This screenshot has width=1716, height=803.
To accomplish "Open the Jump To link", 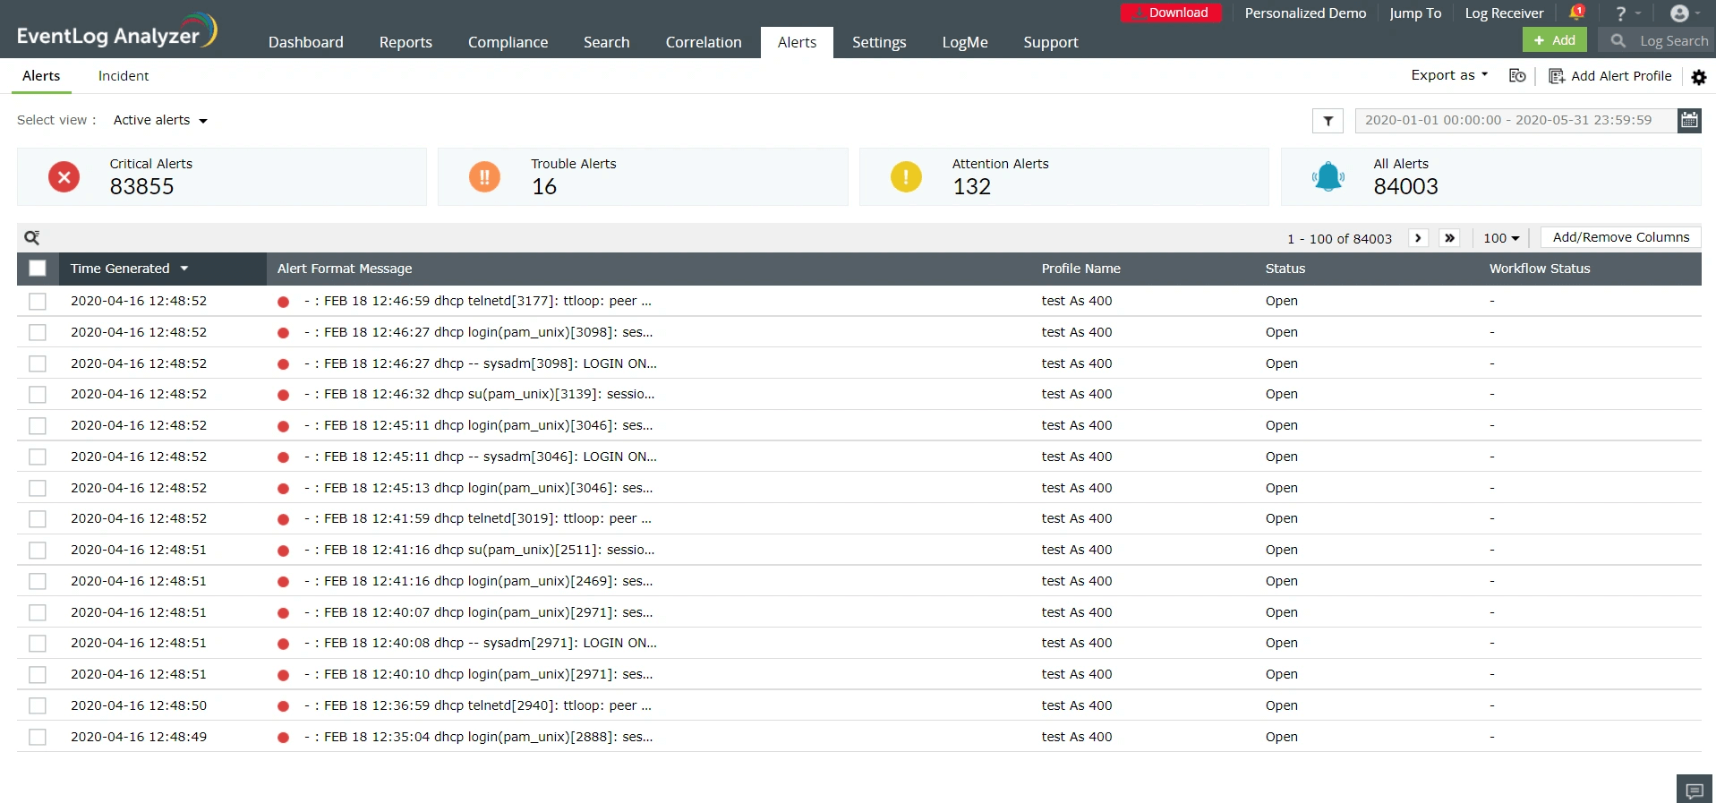I will tap(1415, 13).
